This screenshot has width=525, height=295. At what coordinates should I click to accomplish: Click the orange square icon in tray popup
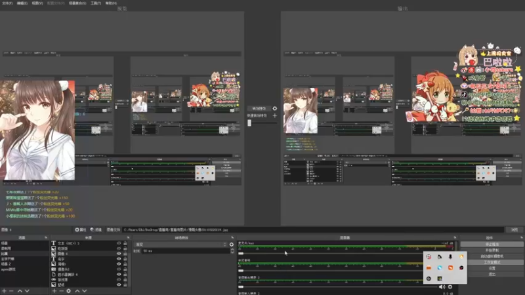pyautogui.click(x=450, y=267)
